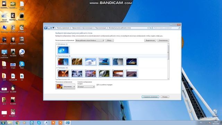Tick checkbox on the night light-trails wallpaper
This screenshot has height=125, width=222.
point(127,59)
